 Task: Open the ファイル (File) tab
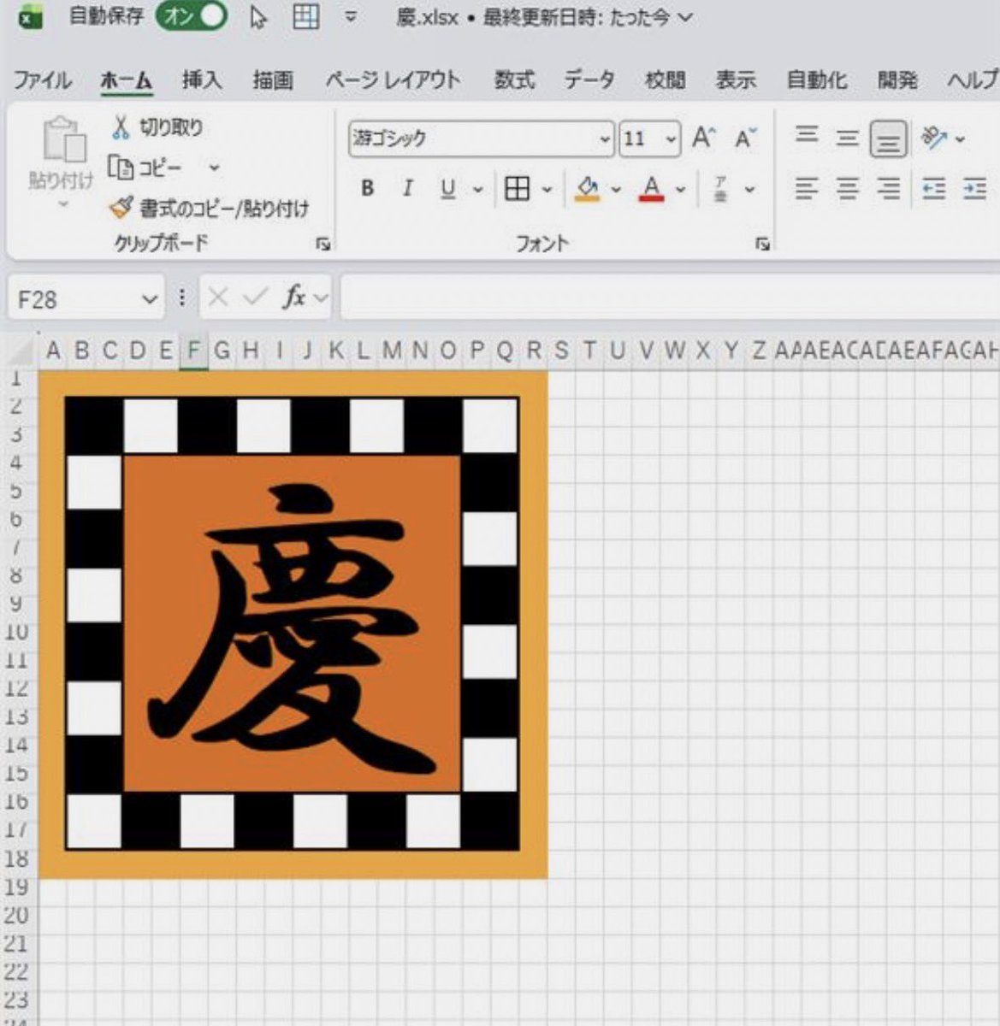pyautogui.click(x=42, y=80)
